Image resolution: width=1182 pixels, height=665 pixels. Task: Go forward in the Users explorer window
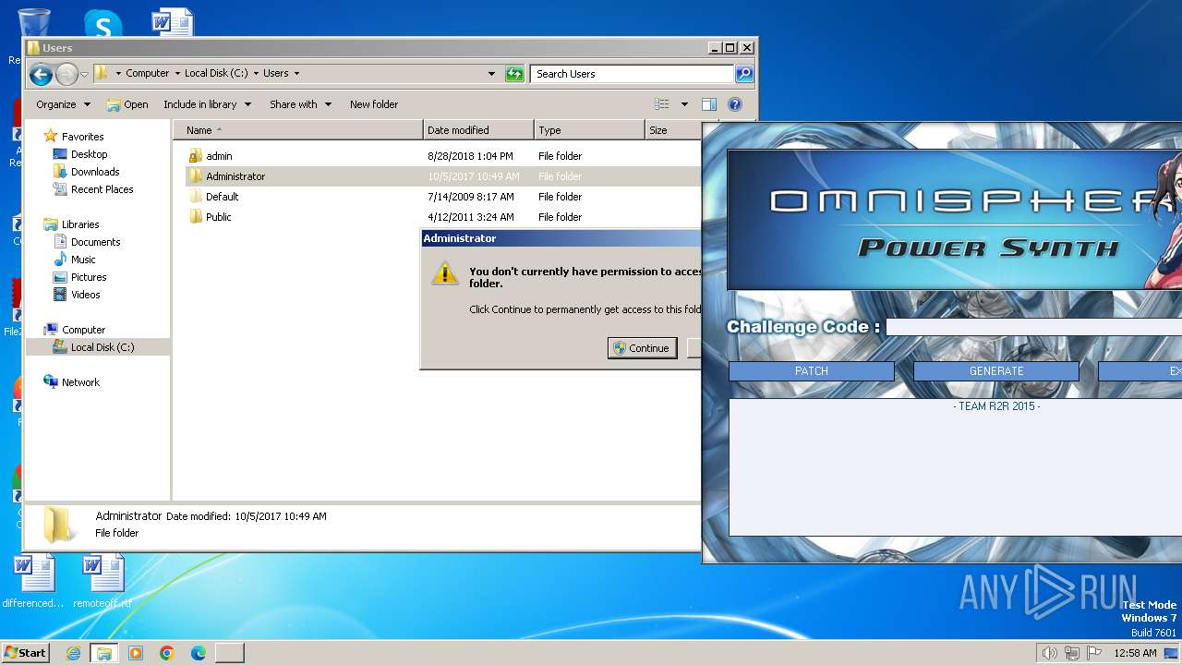[x=66, y=74]
